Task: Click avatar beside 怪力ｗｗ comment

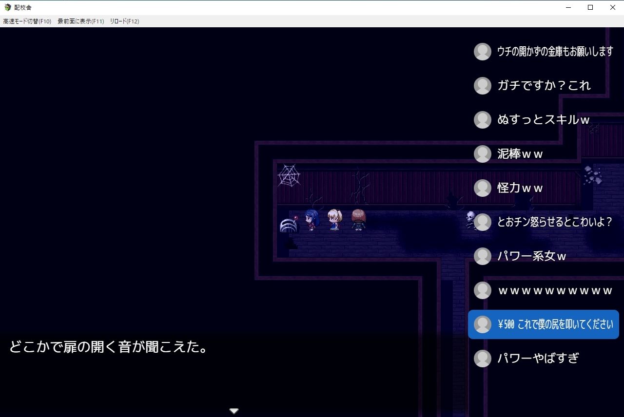Action: 483,188
